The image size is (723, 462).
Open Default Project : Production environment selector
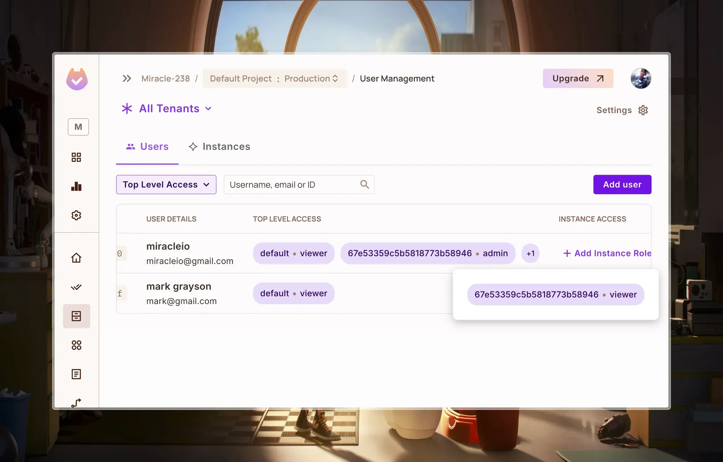pyautogui.click(x=274, y=78)
